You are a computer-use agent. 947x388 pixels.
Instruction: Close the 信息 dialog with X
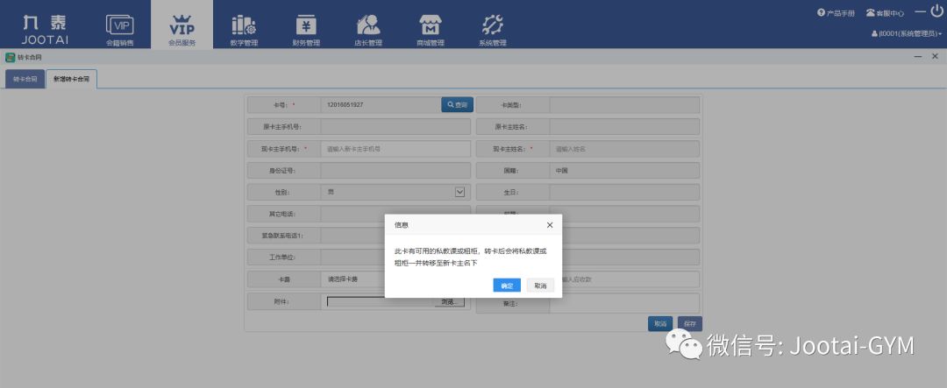coord(550,224)
